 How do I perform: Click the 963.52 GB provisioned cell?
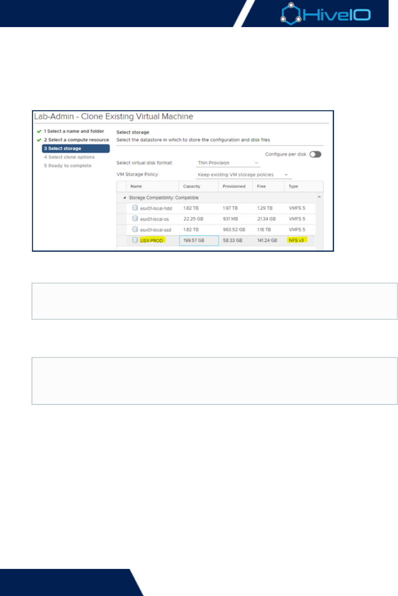point(234,230)
